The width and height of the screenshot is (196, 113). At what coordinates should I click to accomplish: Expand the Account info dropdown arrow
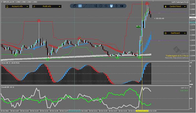coord(27,7)
